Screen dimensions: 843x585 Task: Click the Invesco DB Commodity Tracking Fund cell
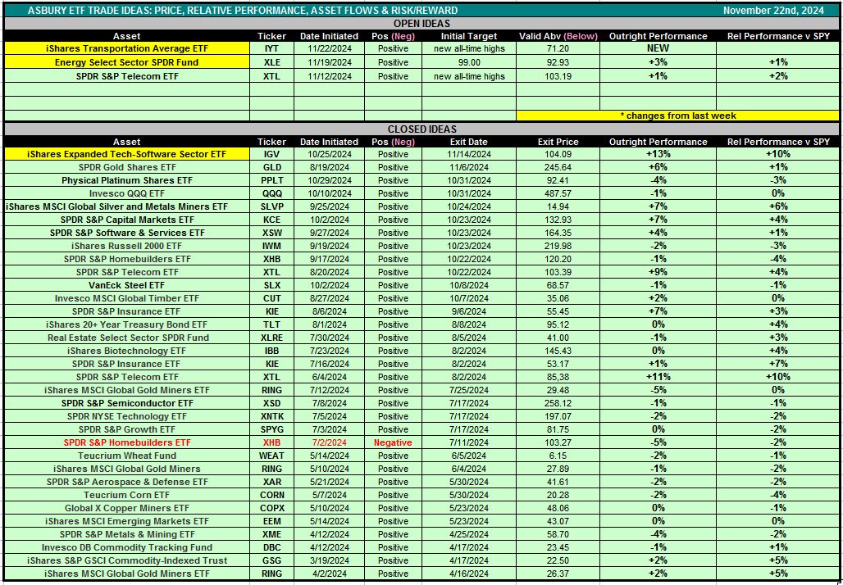pos(127,547)
